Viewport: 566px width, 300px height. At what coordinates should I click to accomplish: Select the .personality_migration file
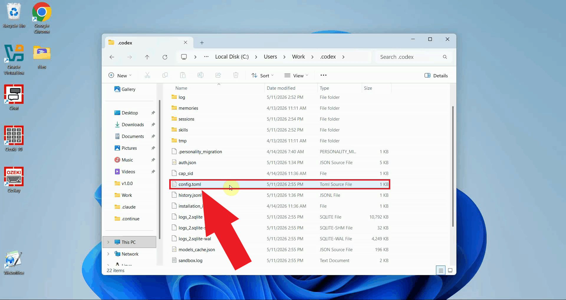click(280, 151)
